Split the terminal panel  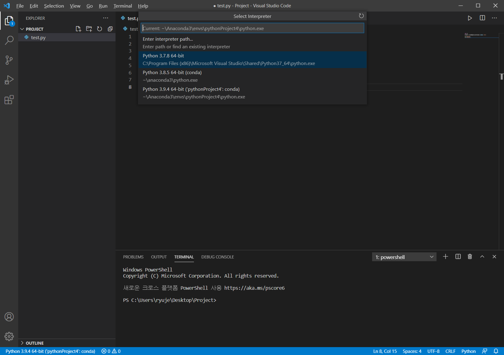point(458,257)
